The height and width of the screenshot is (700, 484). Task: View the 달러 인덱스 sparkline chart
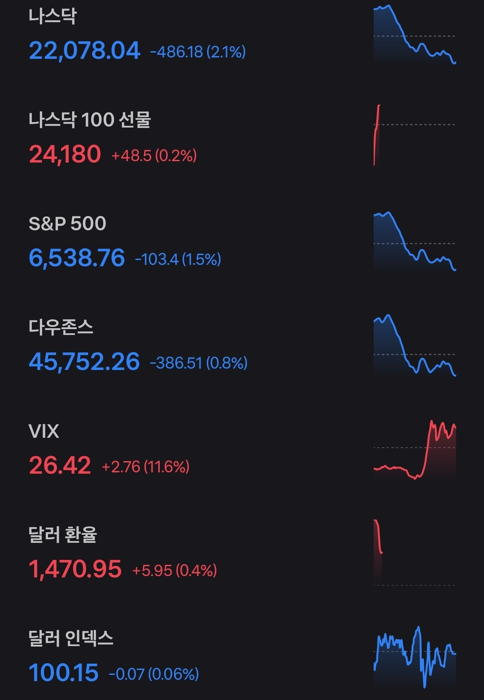414,656
